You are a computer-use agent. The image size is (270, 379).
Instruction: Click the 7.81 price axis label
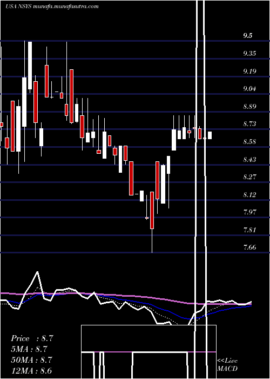click(249, 230)
